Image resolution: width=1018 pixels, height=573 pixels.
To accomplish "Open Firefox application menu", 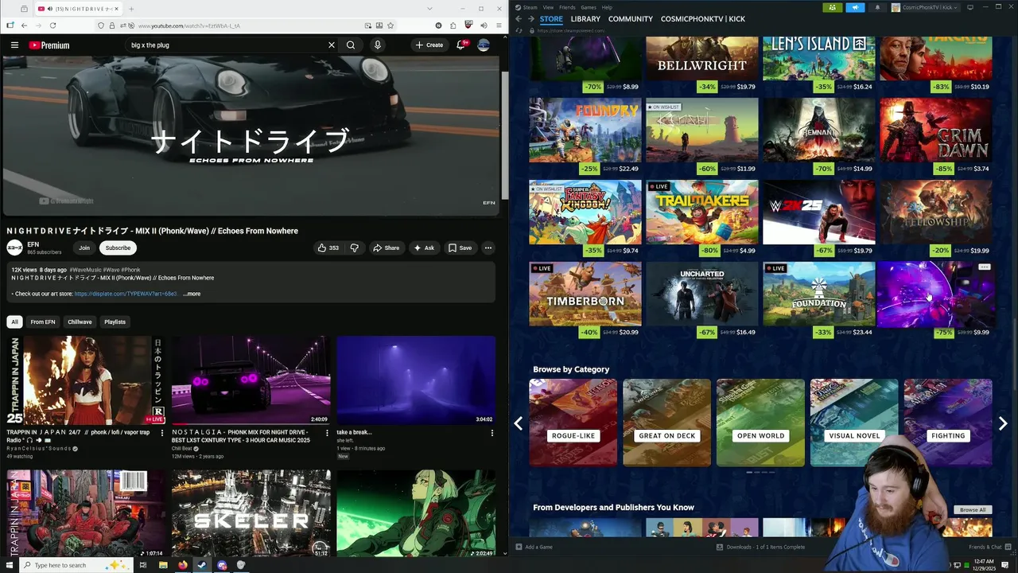I will click(x=499, y=25).
